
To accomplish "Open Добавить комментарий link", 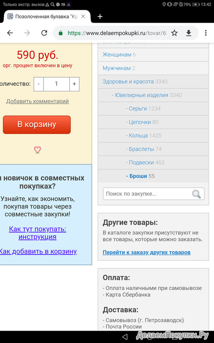I will (38, 101).
